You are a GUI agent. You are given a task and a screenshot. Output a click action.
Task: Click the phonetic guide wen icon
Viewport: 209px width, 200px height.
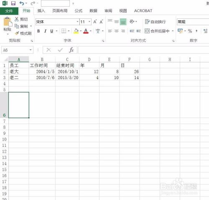98,31
